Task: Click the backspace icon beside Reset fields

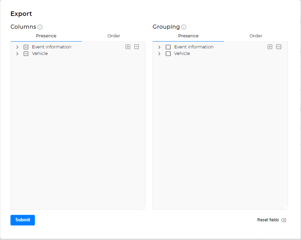Action: click(x=283, y=220)
